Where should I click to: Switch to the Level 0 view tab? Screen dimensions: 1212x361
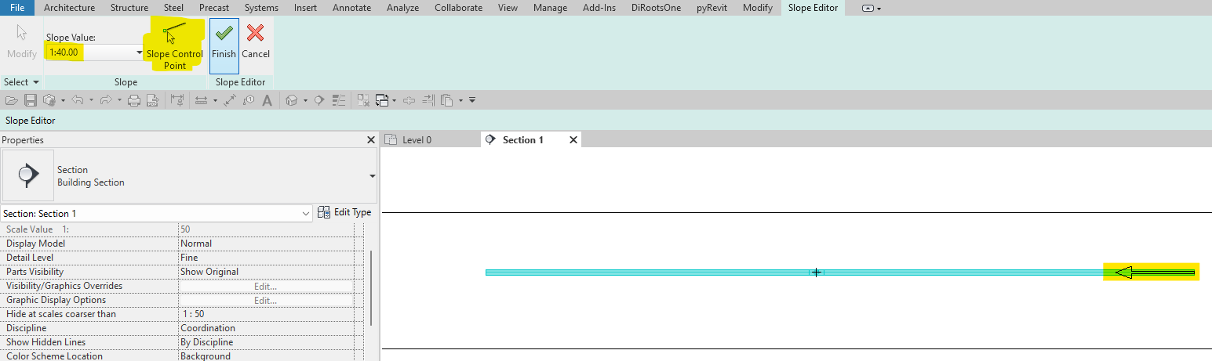417,140
